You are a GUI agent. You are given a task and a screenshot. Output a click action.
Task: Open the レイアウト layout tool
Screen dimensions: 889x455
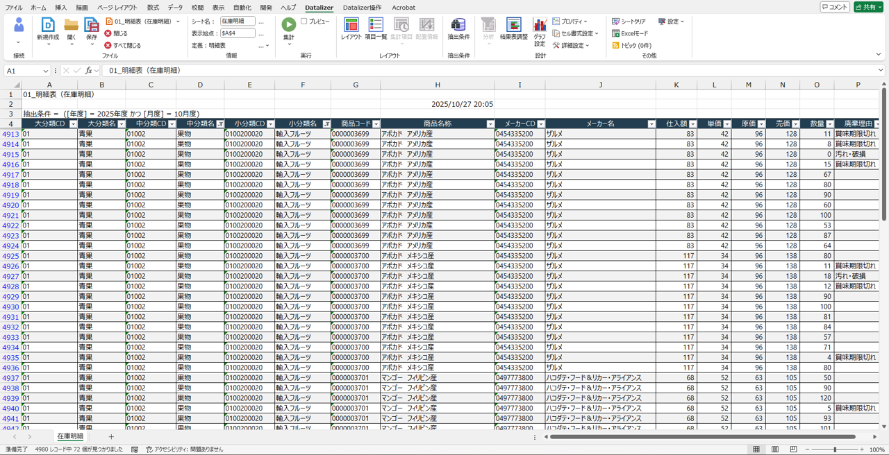coord(351,26)
